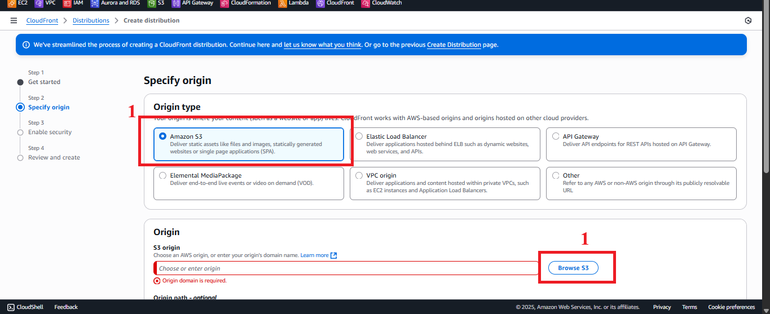
Task: Open CloudShell terminal icon in footer
Action: click(11, 307)
